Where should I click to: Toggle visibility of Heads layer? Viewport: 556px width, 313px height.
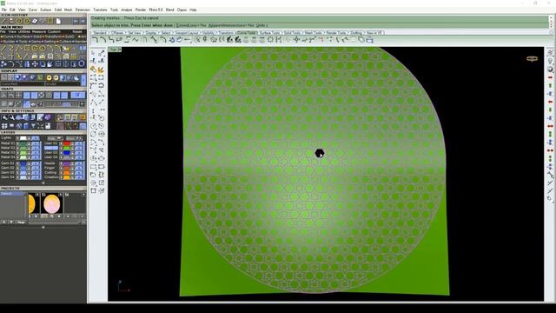62,163
